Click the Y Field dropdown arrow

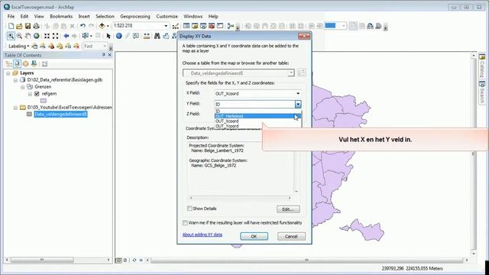pyautogui.click(x=298, y=104)
